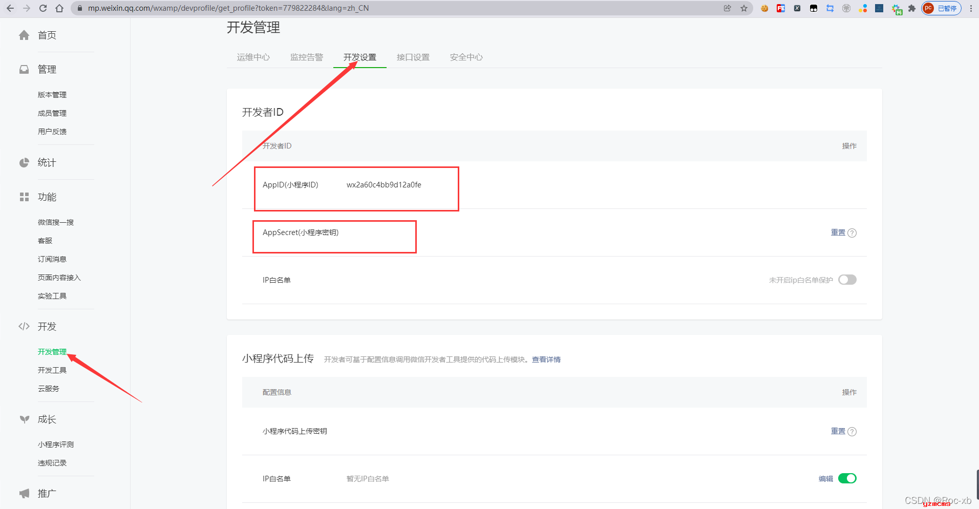Open 微信搜一搜 in sidebar

coord(56,222)
